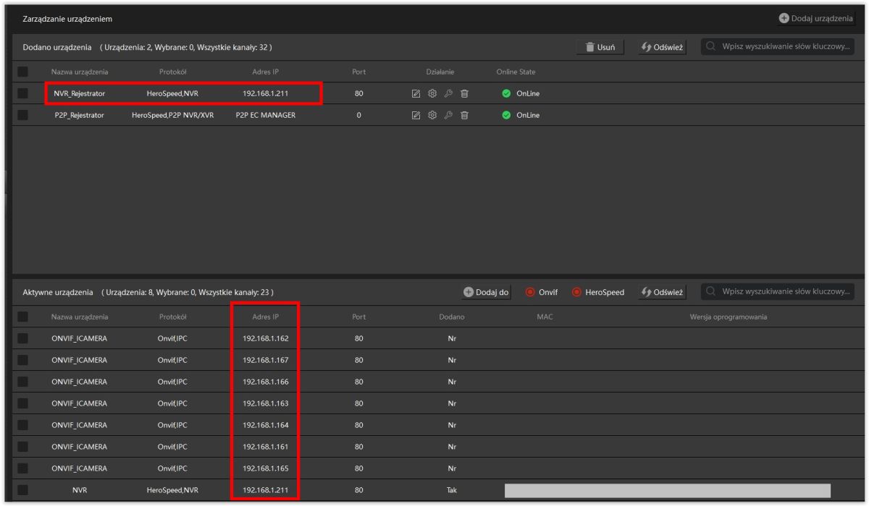The width and height of the screenshot is (869, 506).
Task: Check checkbox for camera 192.168.1.166
Action: coord(23,382)
